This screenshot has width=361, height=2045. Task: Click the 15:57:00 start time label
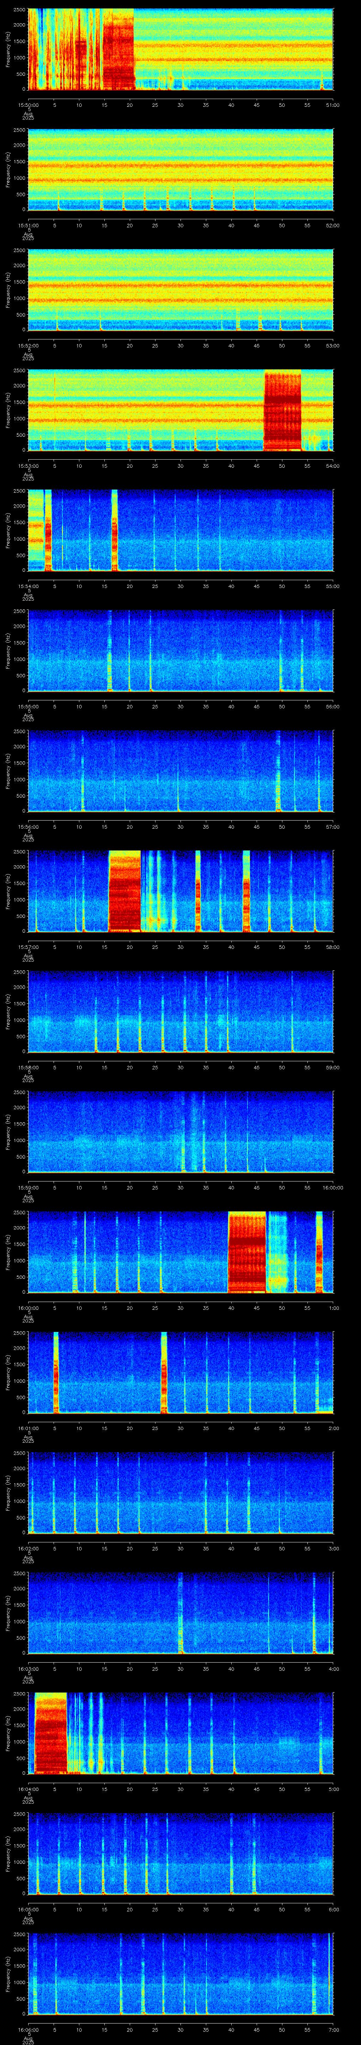click(28, 947)
